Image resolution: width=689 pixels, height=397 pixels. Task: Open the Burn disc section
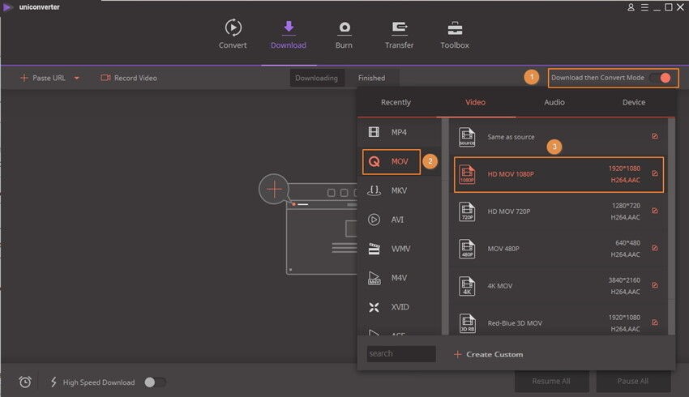pyautogui.click(x=344, y=28)
